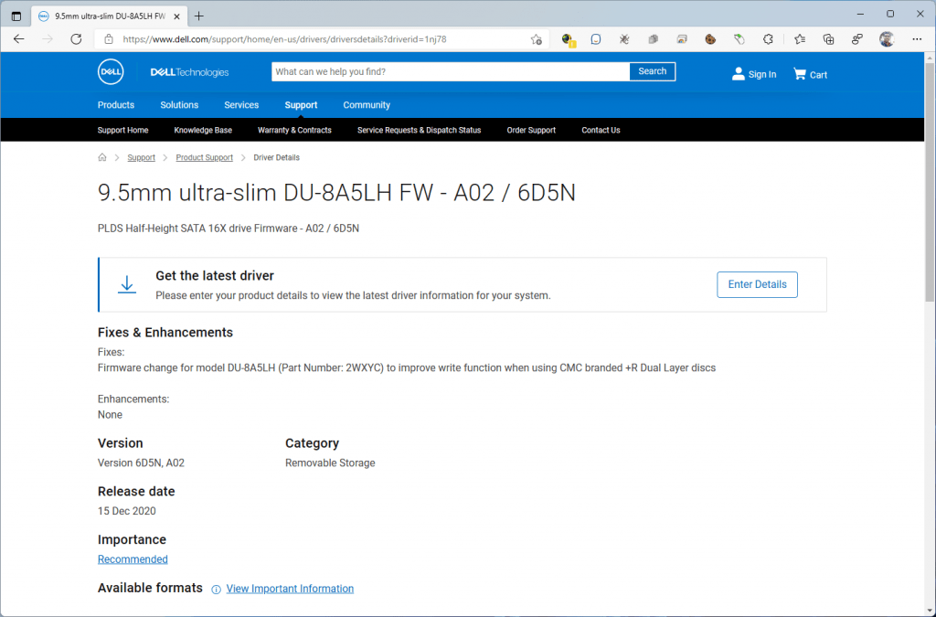Open the cookie extension icon
936x617 pixels.
coord(710,39)
